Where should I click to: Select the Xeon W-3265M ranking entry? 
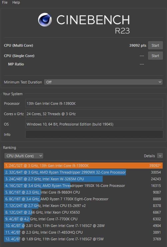(x=83, y=179)
